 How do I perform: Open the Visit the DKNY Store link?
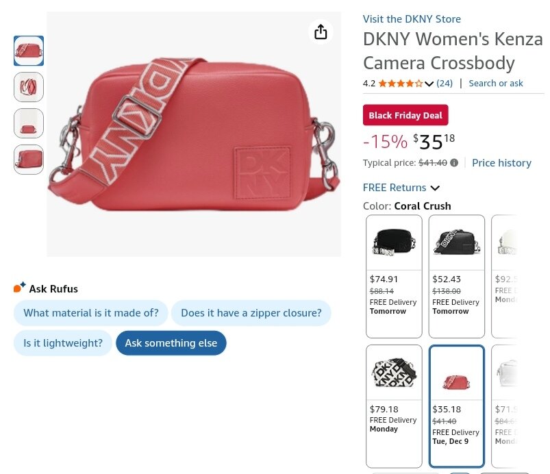pos(412,19)
